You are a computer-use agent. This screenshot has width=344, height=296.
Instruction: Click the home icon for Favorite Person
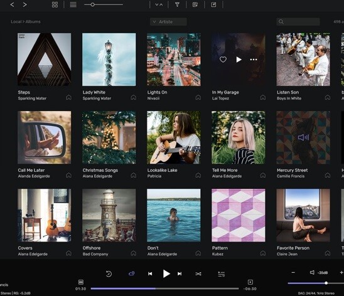tap(328, 253)
